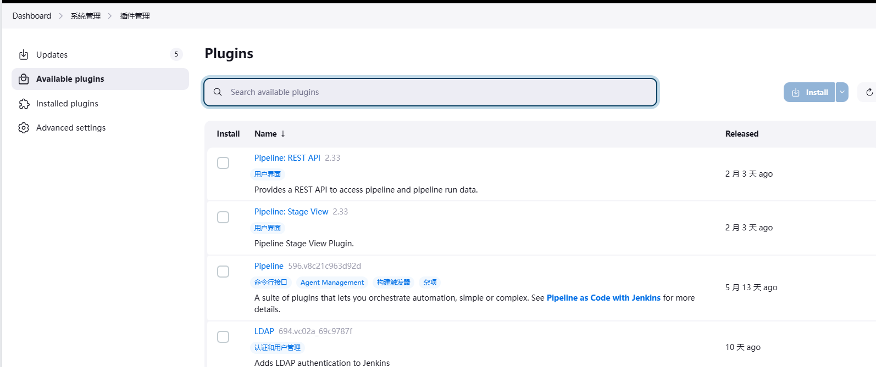
Task: Click the '10 天 ago' release date
Action: point(743,347)
